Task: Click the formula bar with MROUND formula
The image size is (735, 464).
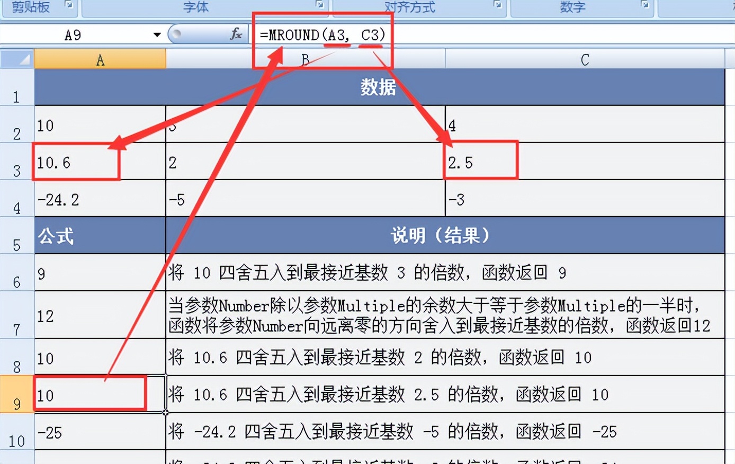Action: pos(492,35)
